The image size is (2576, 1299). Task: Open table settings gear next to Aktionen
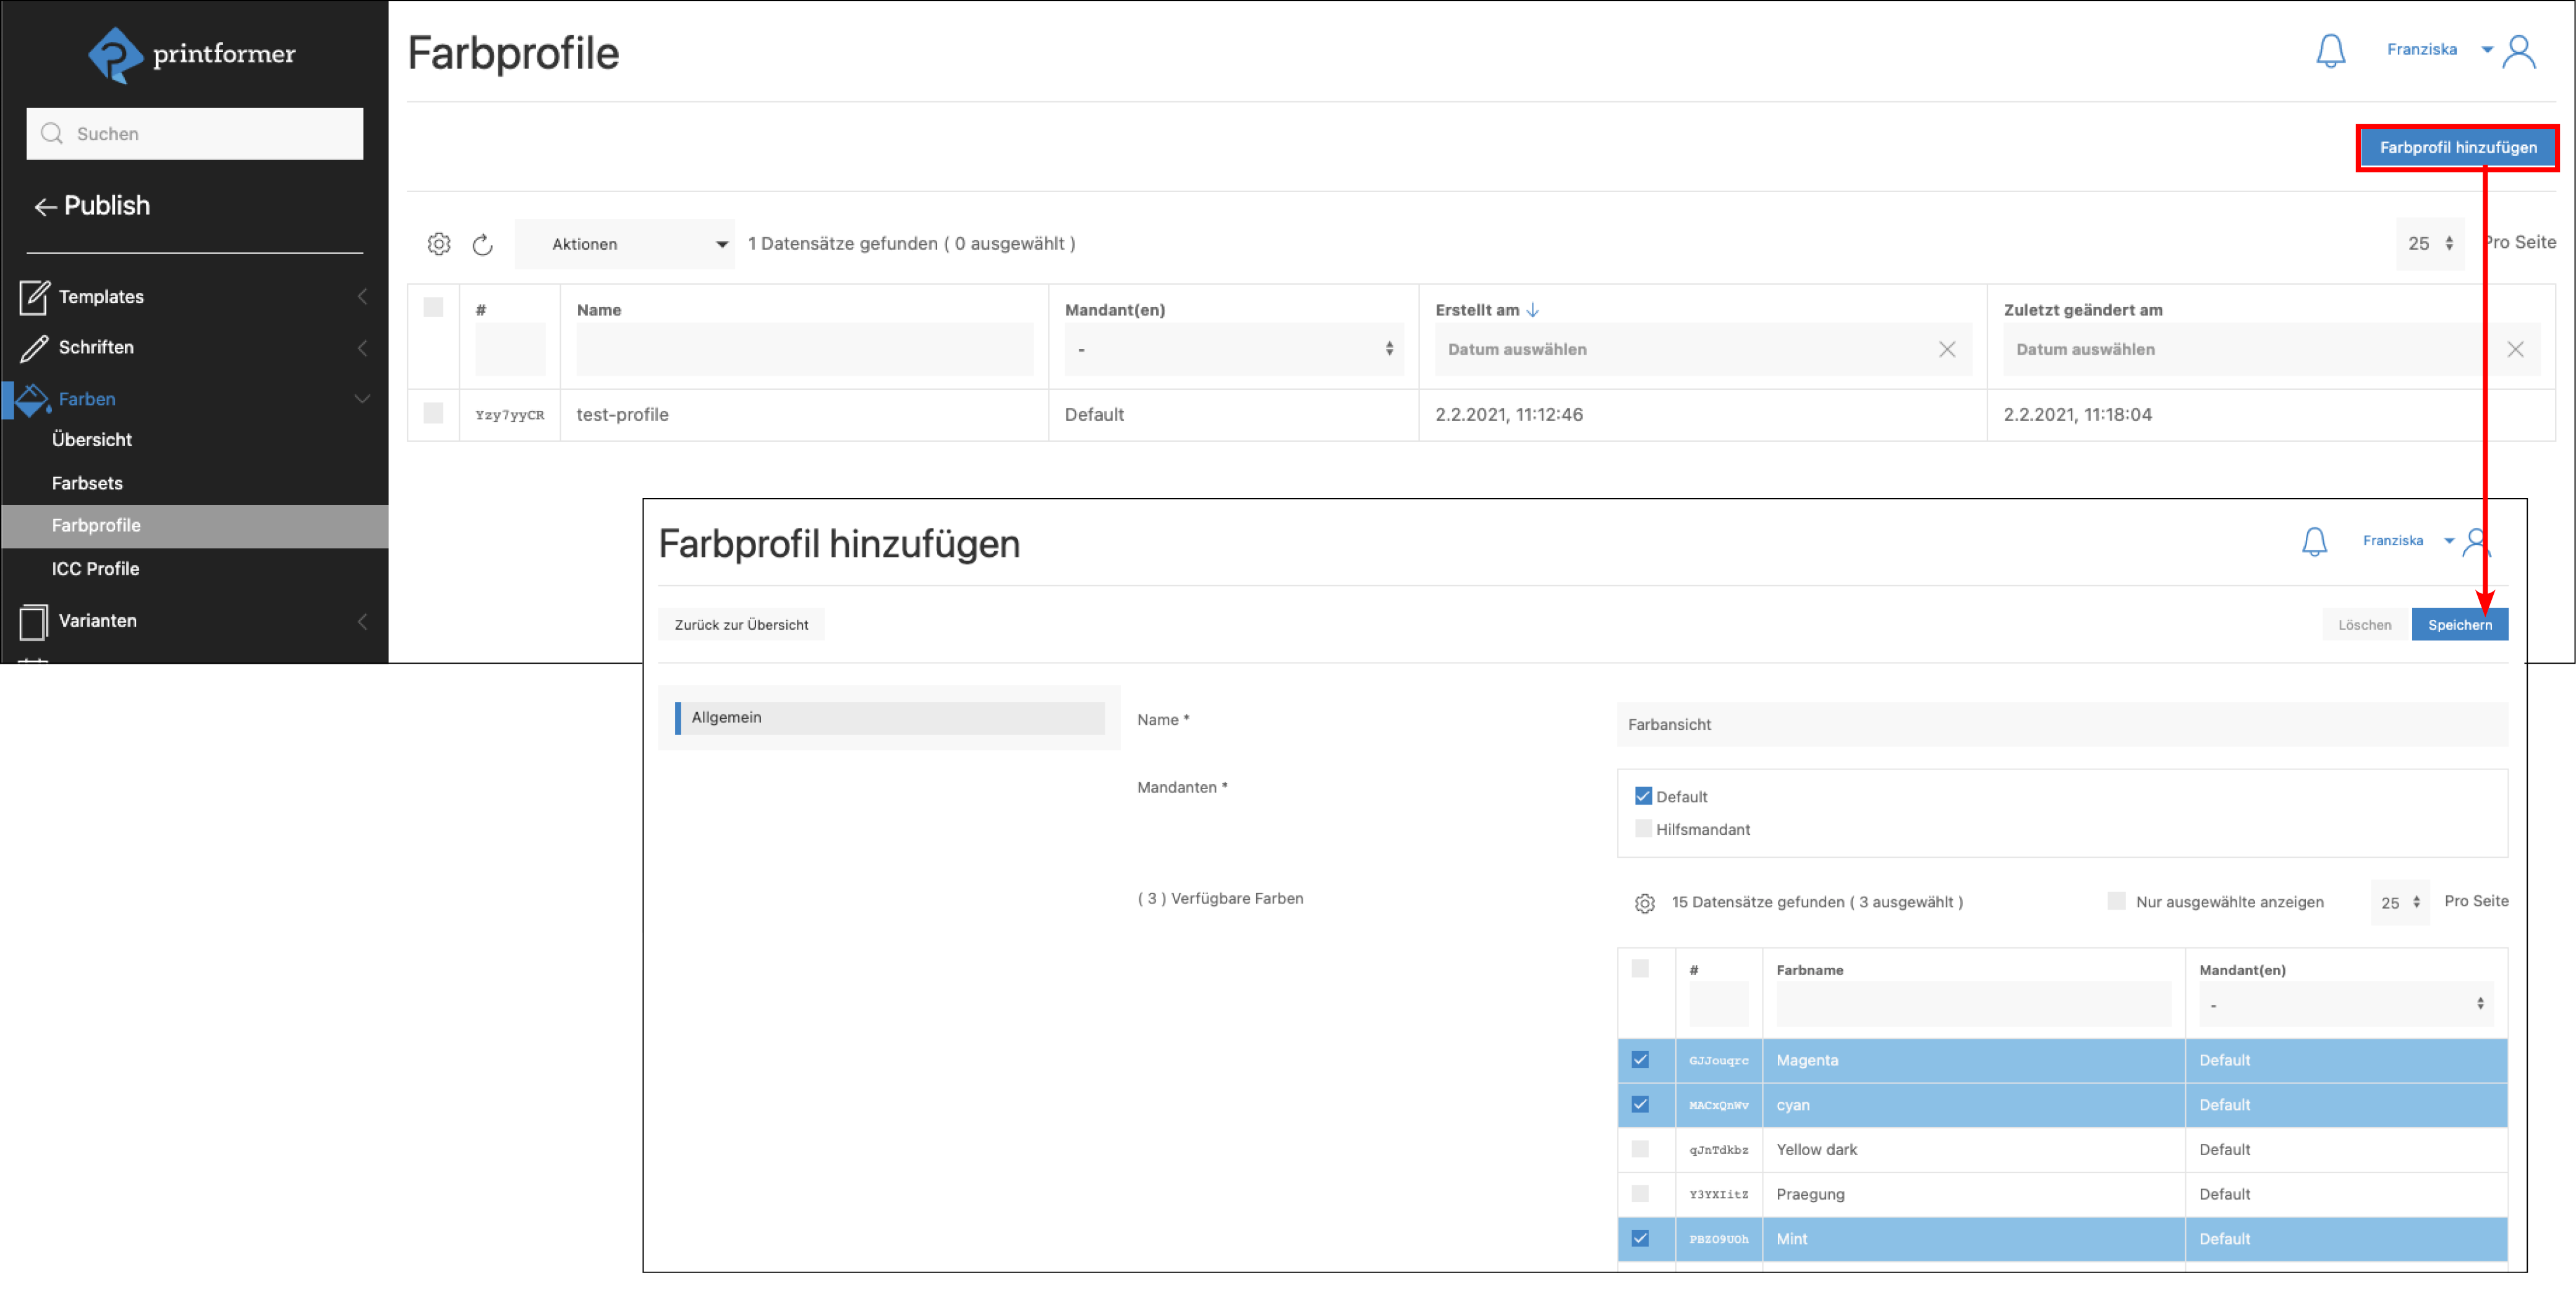point(439,244)
